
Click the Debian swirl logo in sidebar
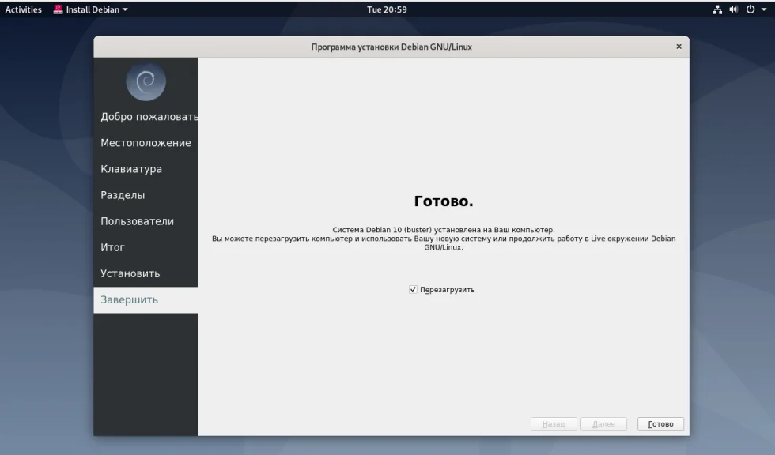click(146, 81)
